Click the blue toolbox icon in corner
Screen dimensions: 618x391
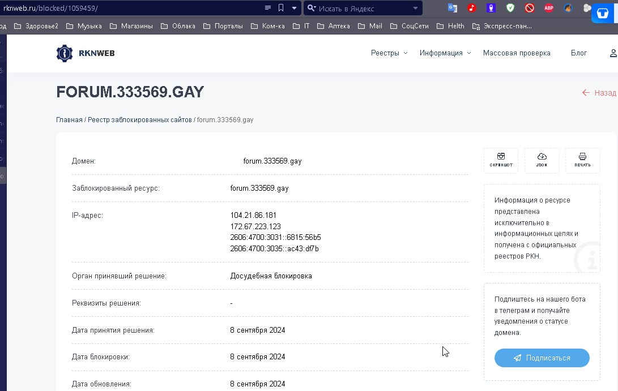click(x=603, y=12)
